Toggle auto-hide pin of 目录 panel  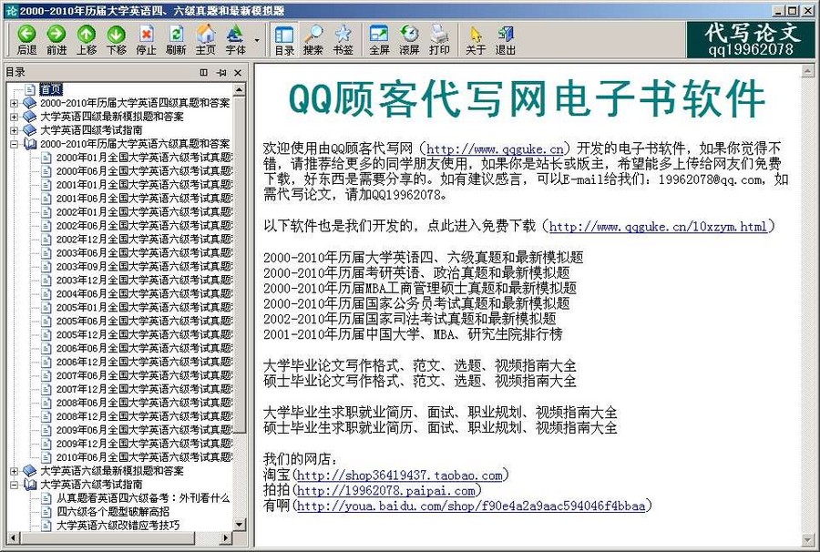[x=221, y=73]
